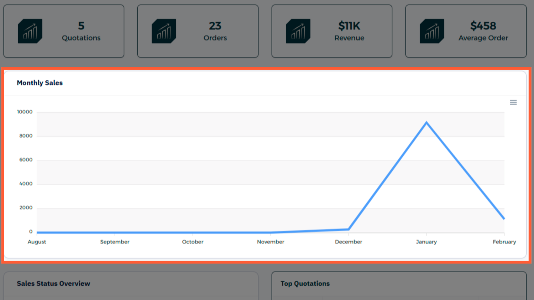Click the December data point on line
The image size is (534, 300).
(348, 229)
